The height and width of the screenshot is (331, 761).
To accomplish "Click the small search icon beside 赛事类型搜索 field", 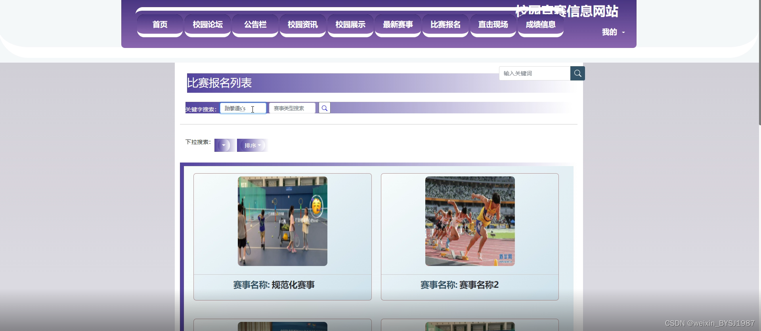I will point(325,108).
